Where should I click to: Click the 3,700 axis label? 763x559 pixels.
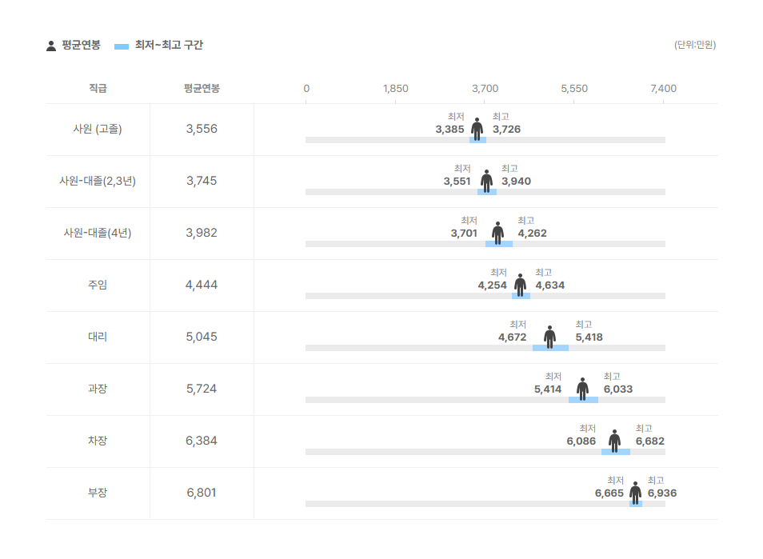(485, 89)
